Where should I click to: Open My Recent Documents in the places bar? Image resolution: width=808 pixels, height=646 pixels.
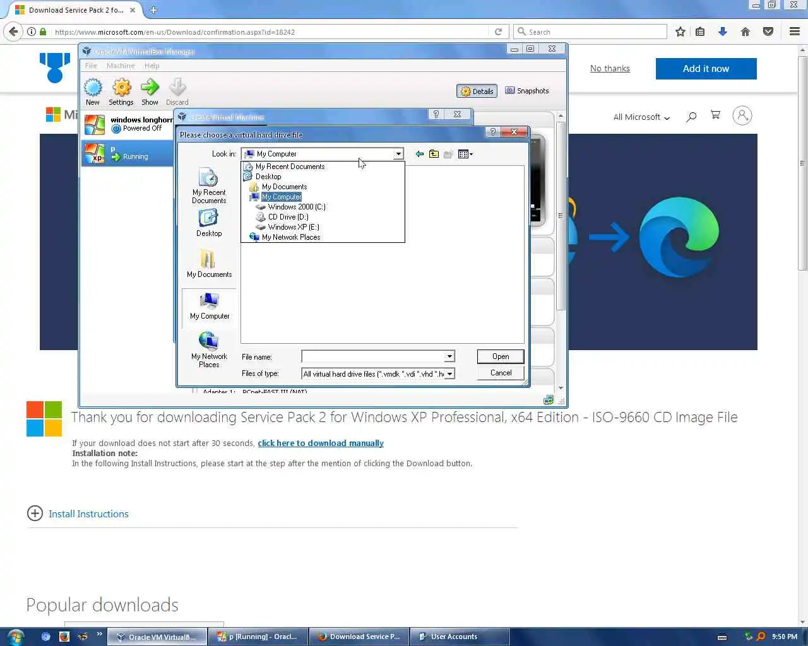(209, 186)
